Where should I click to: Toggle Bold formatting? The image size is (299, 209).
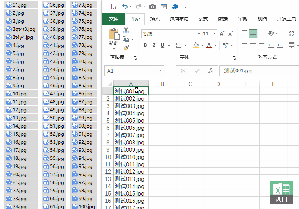145,45
